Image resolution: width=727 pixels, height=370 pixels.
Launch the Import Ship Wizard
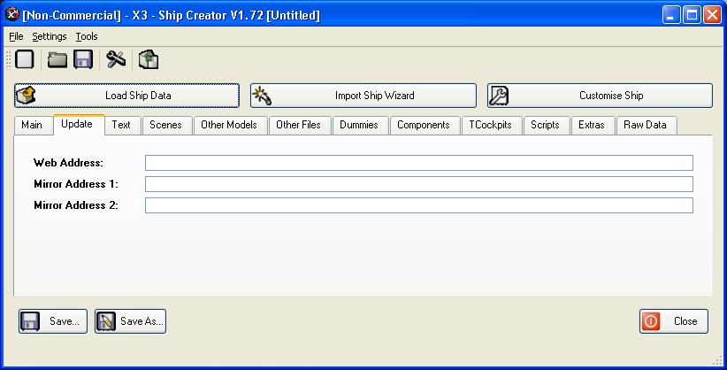(x=363, y=96)
